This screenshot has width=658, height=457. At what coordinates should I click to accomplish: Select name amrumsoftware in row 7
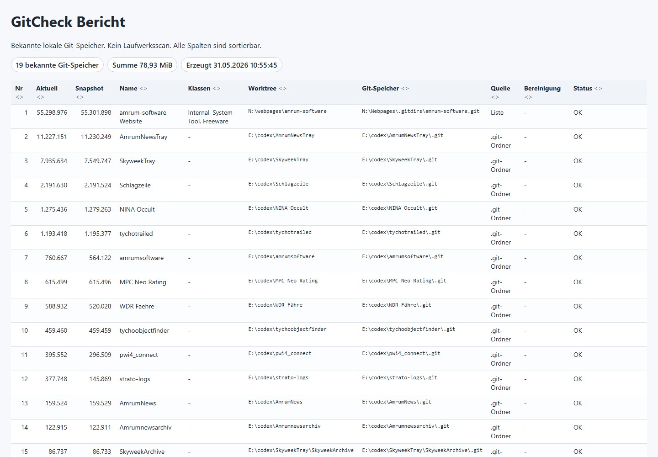(x=142, y=258)
